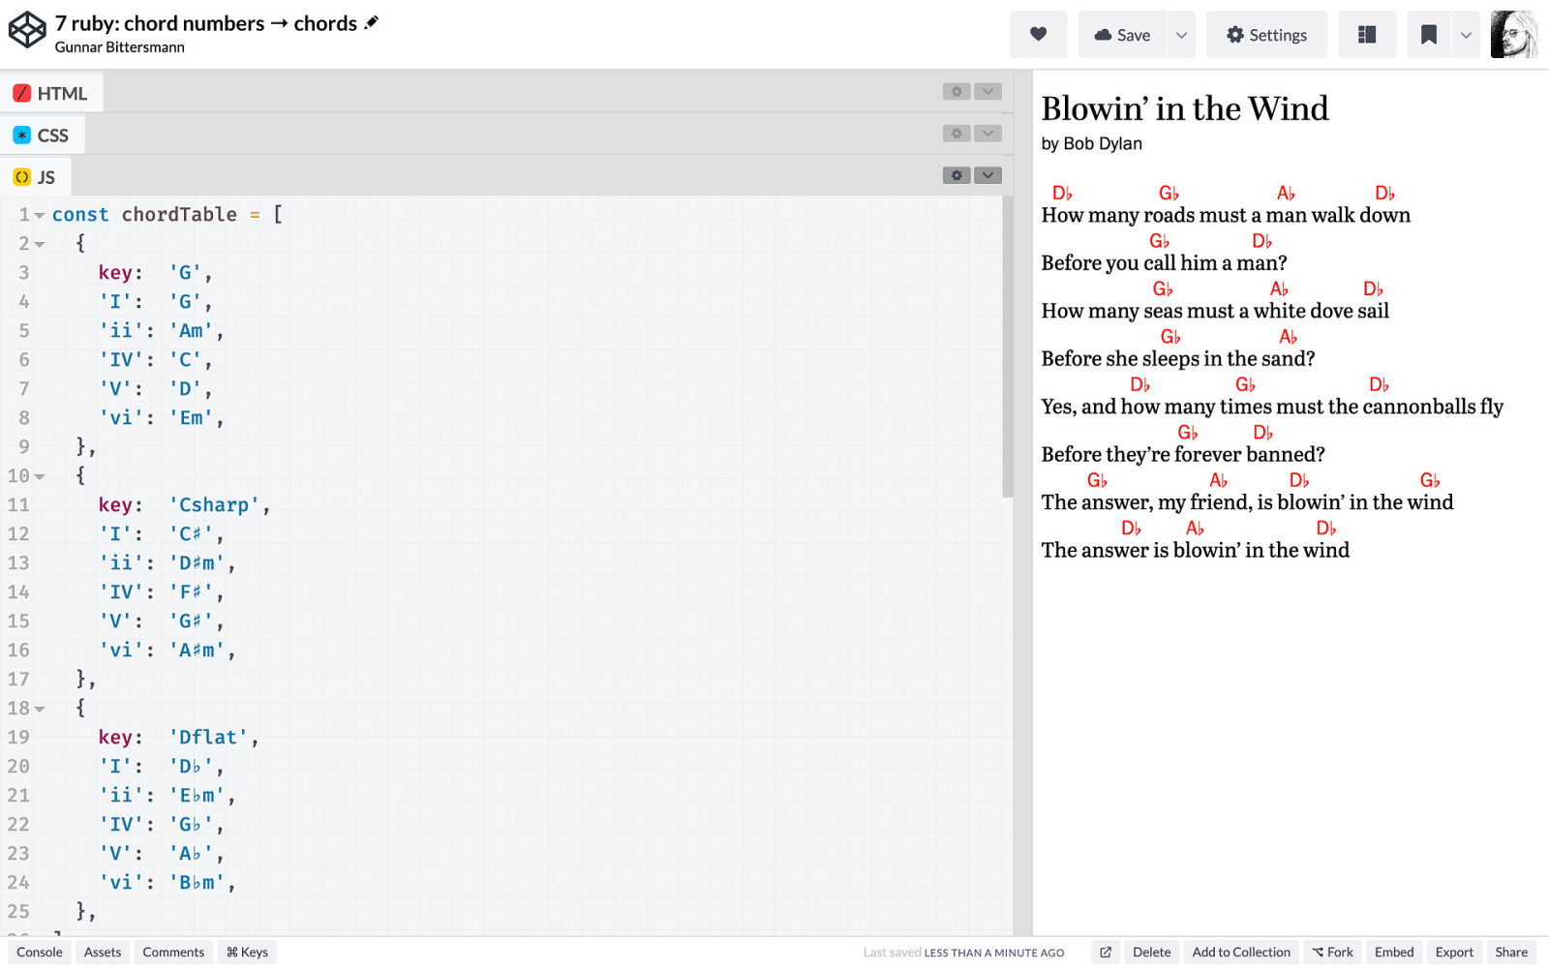Open user profile avatar menu
Image resolution: width=1549 pixels, height=968 pixels.
(1514, 35)
